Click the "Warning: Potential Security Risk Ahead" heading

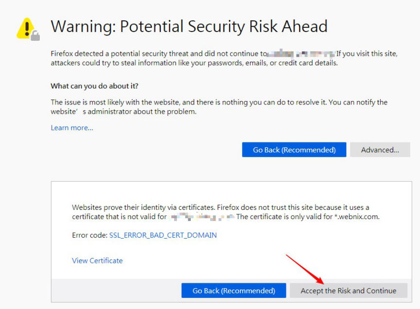(x=189, y=26)
